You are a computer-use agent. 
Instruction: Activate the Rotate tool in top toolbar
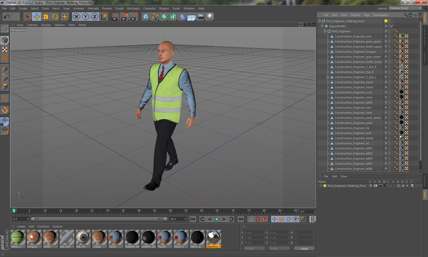[x=55, y=17]
